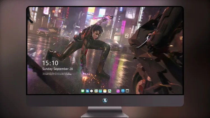Viewport: 210px width, 118px height.
Task: Open the Clock app in dock
Action: (x=92, y=91)
